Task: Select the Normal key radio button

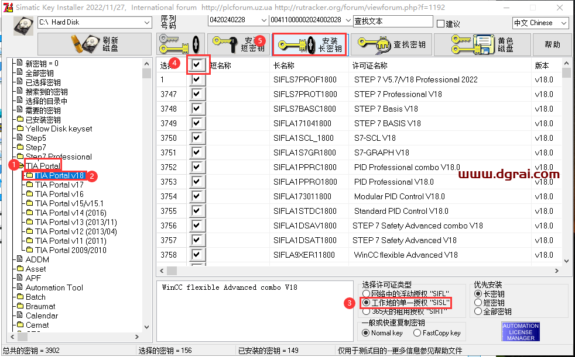Action: [365, 333]
